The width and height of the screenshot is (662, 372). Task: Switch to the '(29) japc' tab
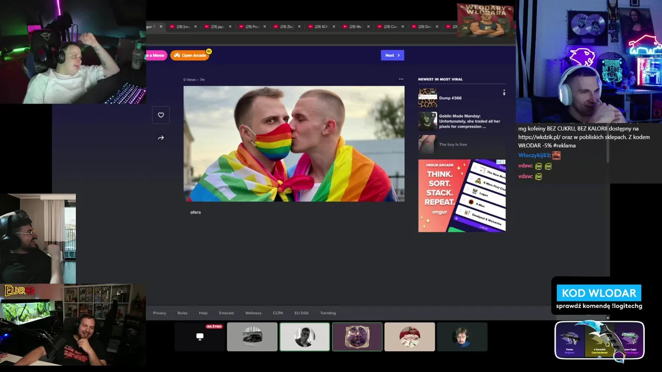218,26
